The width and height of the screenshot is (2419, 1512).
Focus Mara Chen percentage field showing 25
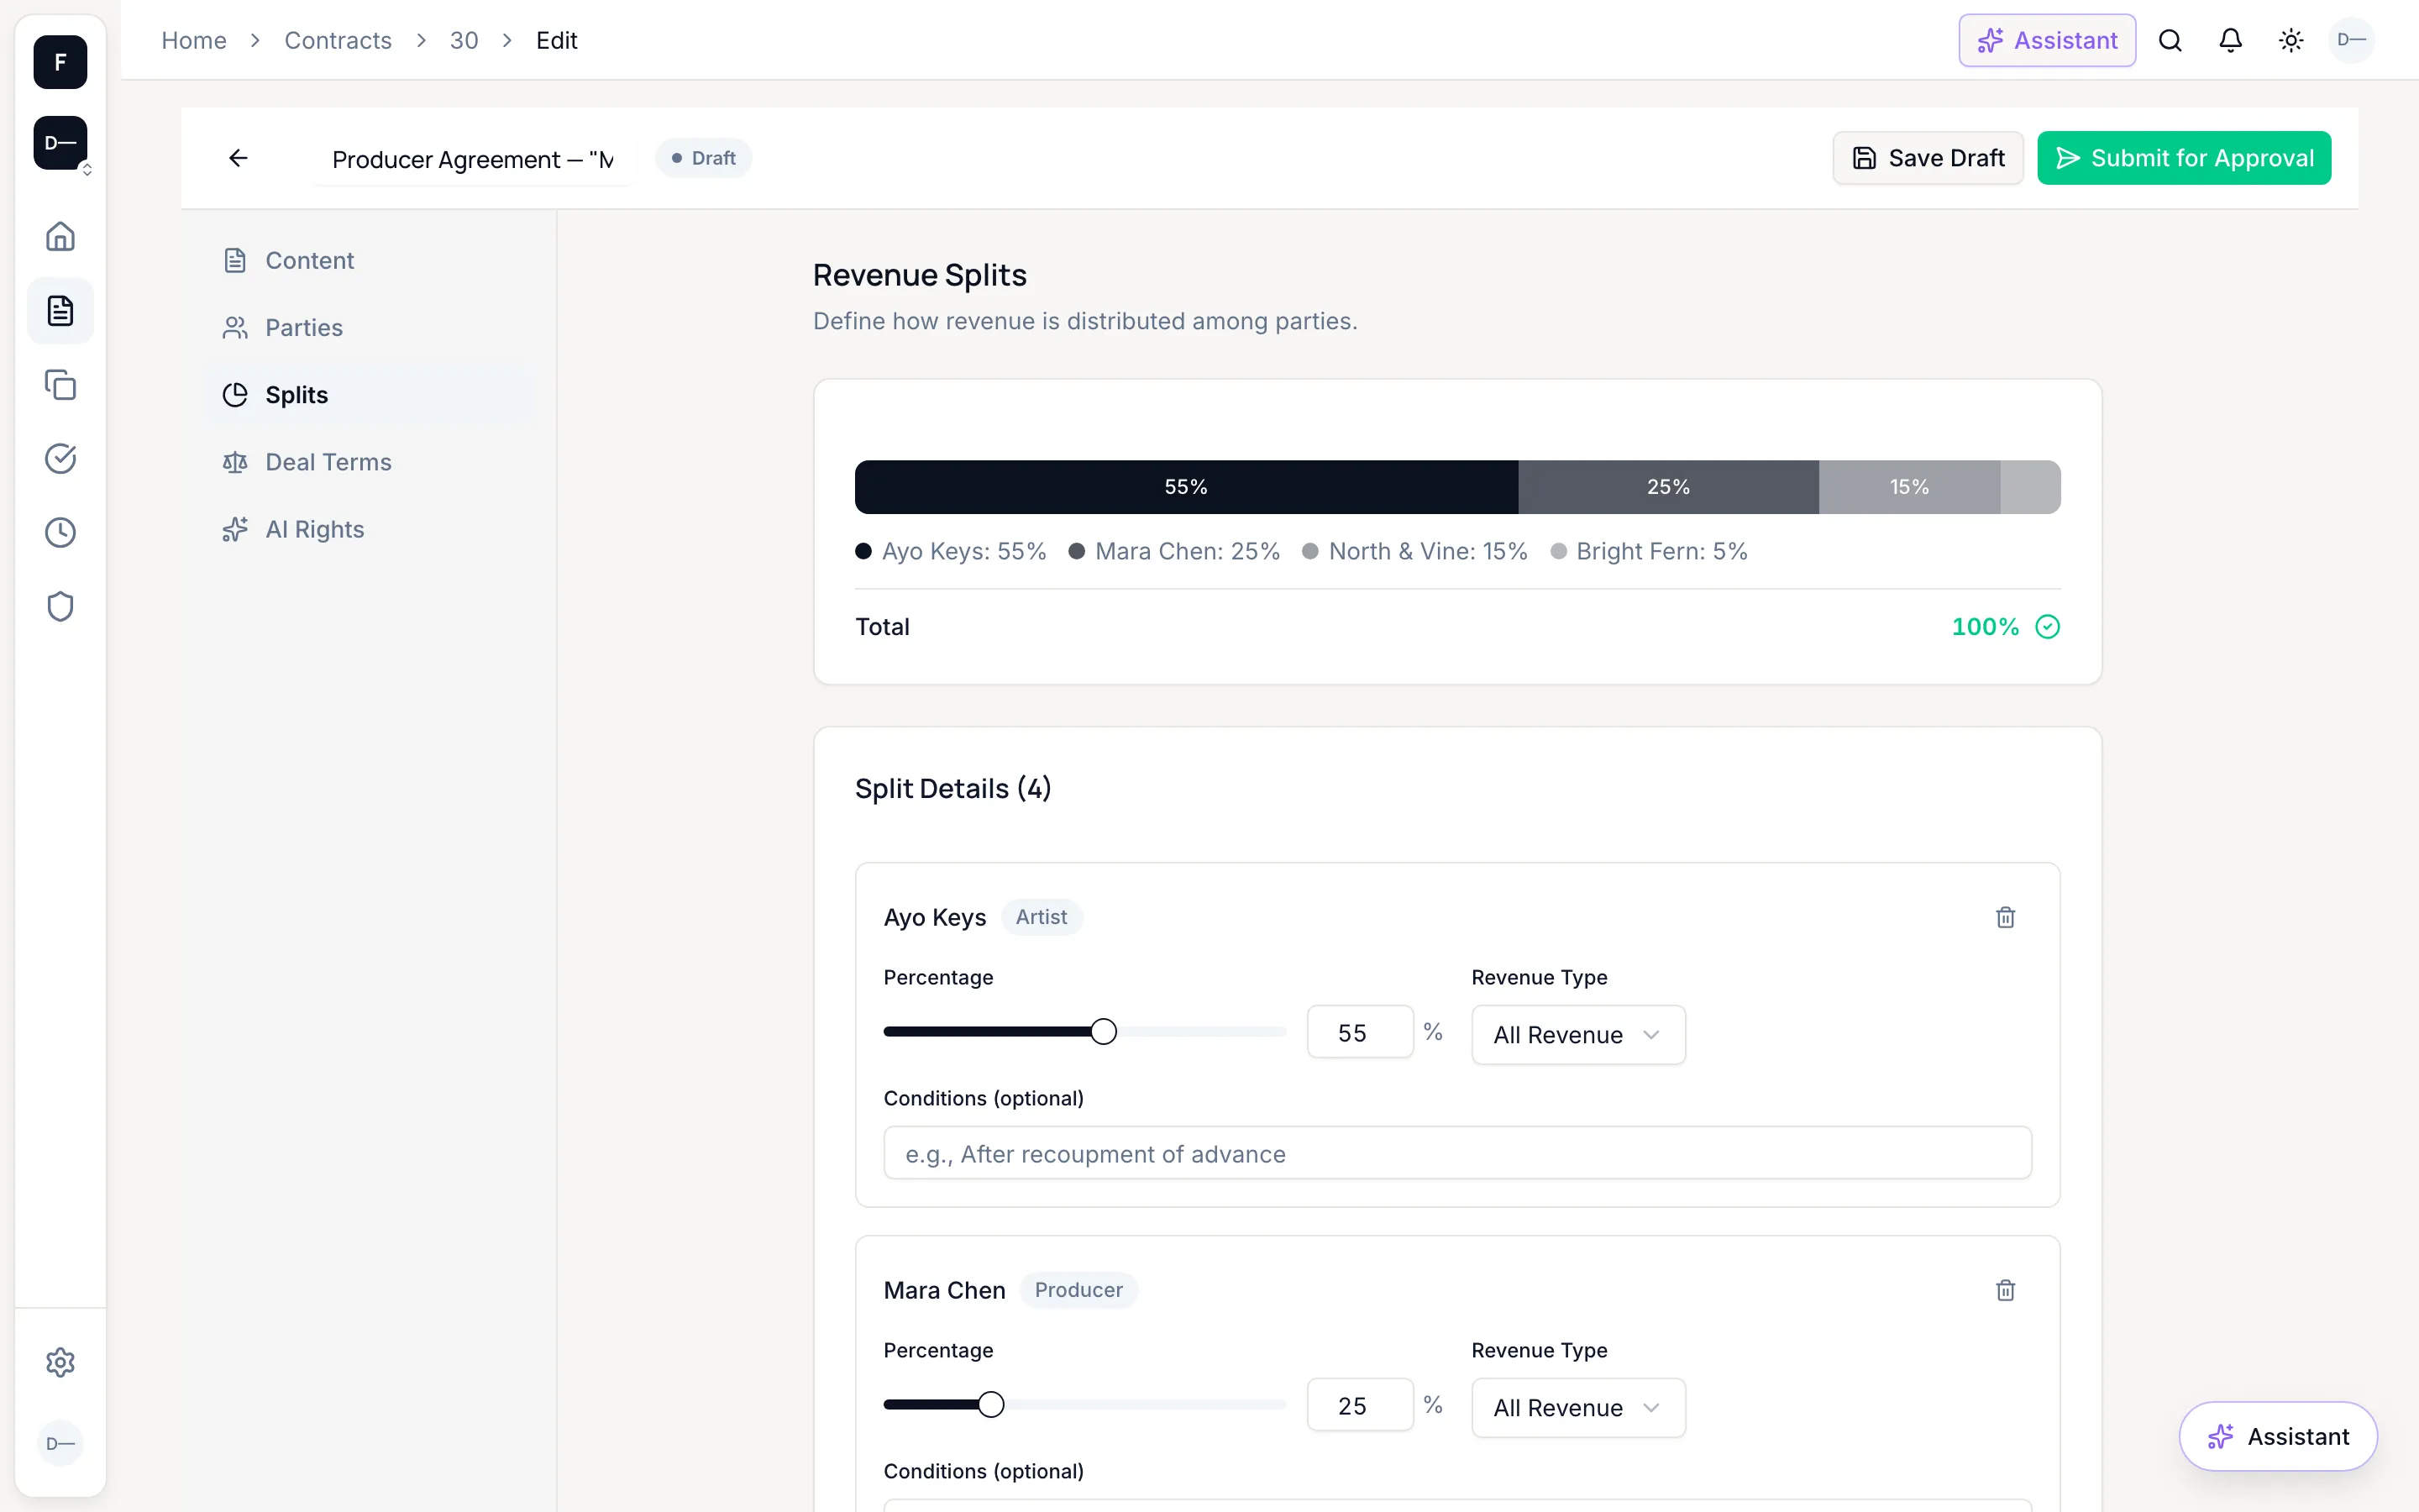click(1361, 1406)
